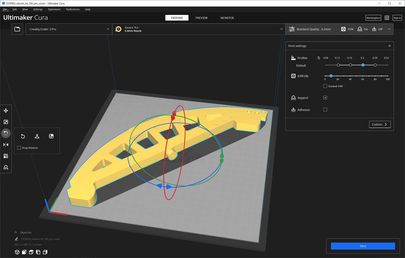Click the Infill percentage slider handle
The image size is (405, 258).
click(331, 76)
